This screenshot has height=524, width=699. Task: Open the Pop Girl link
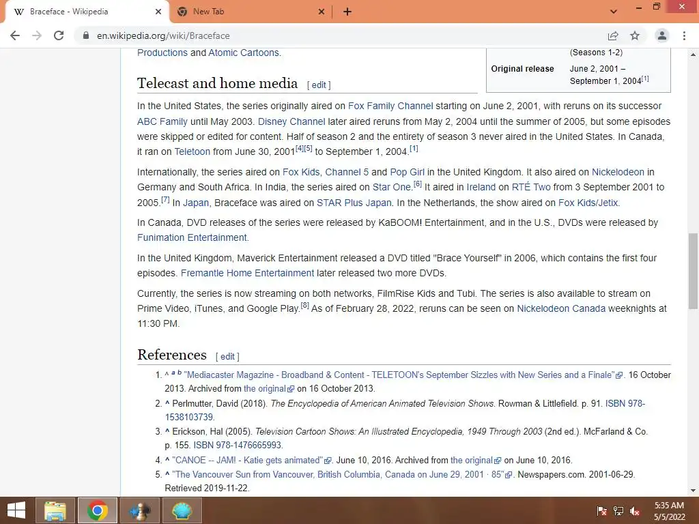point(407,172)
